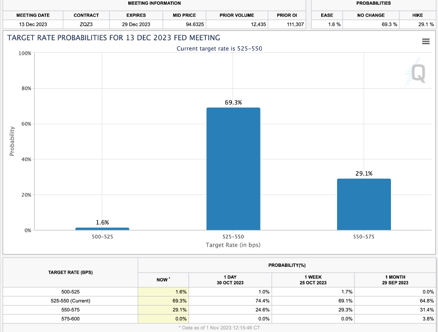Select the '525-550 (Current)' table row label
The image size is (438, 332).
(71, 301)
